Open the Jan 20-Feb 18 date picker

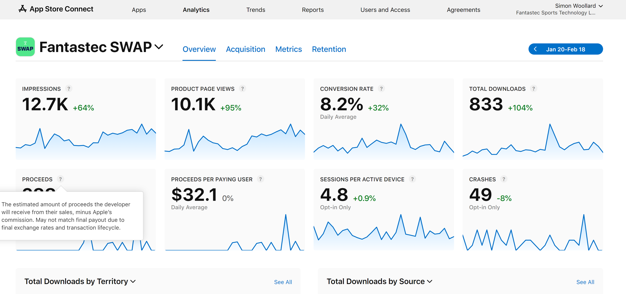[x=566, y=49]
